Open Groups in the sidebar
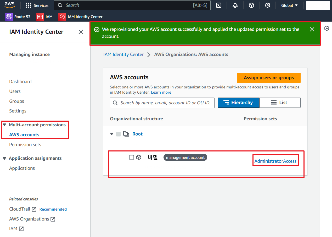 (x=16, y=101)
